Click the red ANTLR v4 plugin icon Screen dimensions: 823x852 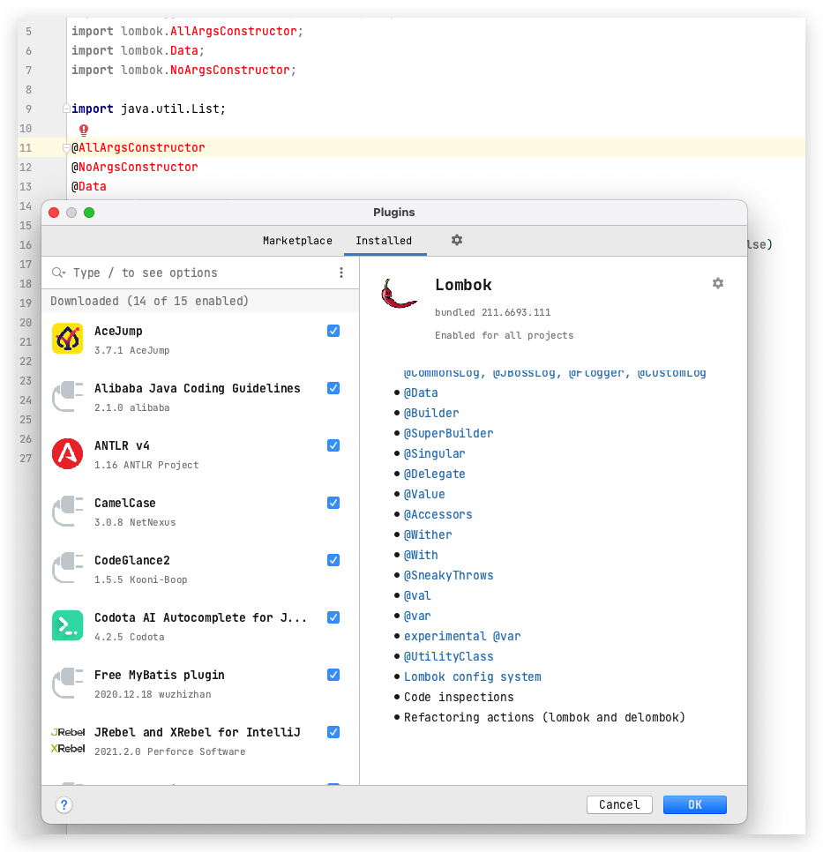pyautogui.click(x=67, y=454)
